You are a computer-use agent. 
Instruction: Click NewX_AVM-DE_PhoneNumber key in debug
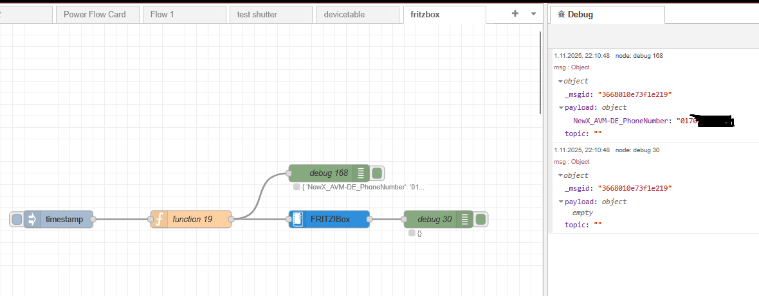pos(622,121)
